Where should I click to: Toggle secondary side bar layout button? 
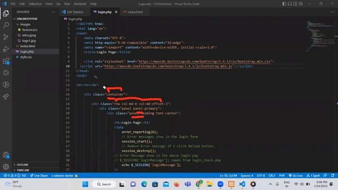tap(295, 4)
